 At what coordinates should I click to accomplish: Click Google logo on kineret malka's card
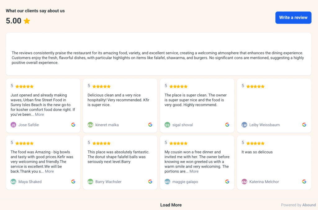[x=150, y=125]
